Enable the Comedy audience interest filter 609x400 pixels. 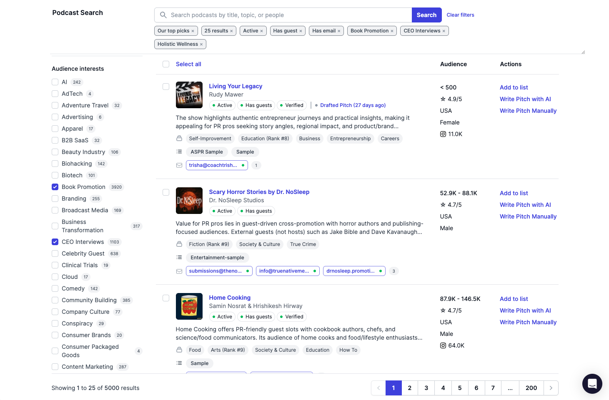[55, 288]
